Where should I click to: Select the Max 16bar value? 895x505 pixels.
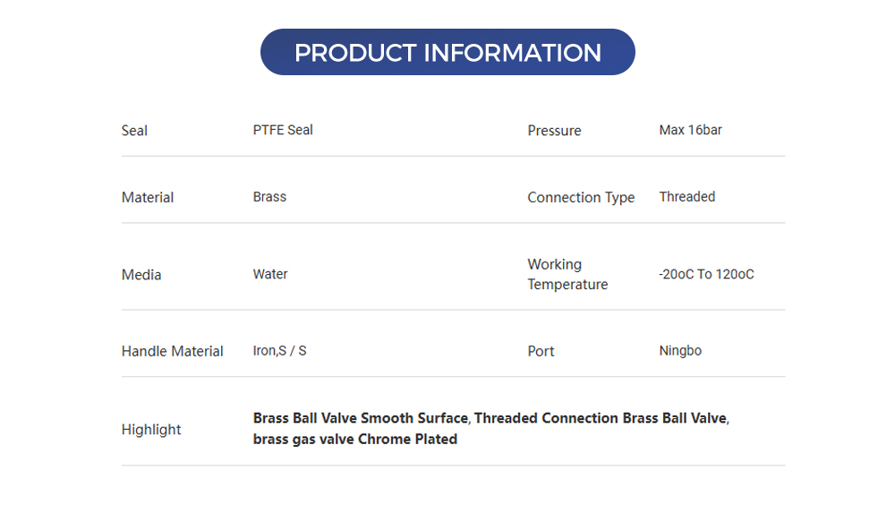(x=690, y=130)
